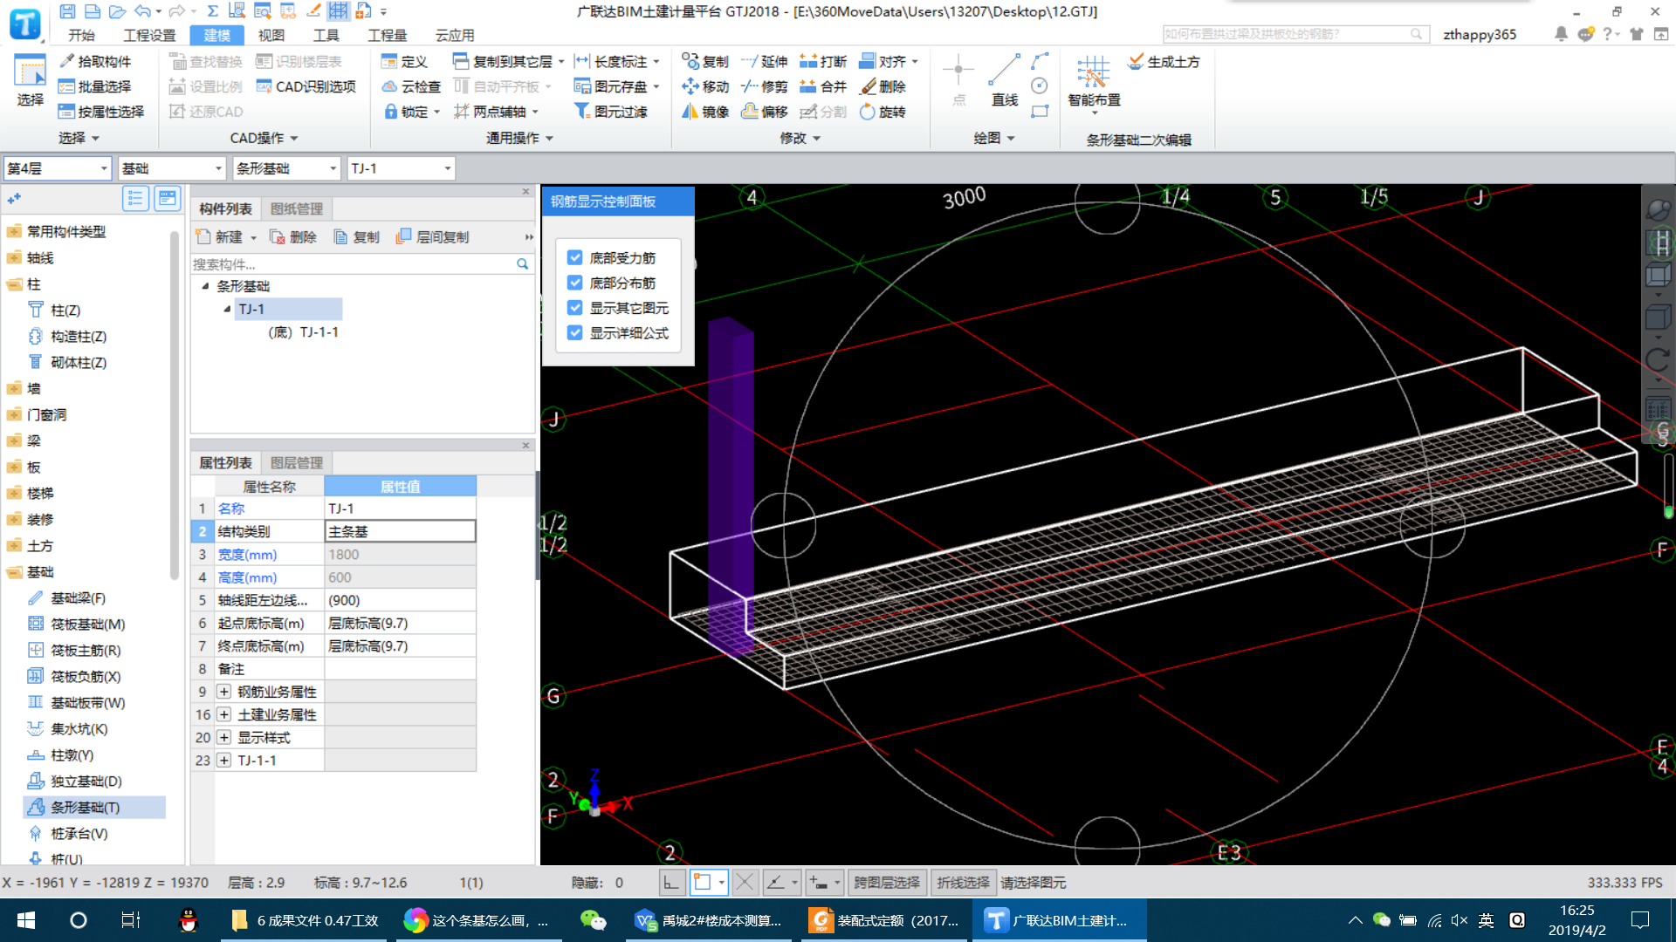Switch to 图纸管理 tab in component panel
The width and height of the screenshot is (1676, 942).
297,208
